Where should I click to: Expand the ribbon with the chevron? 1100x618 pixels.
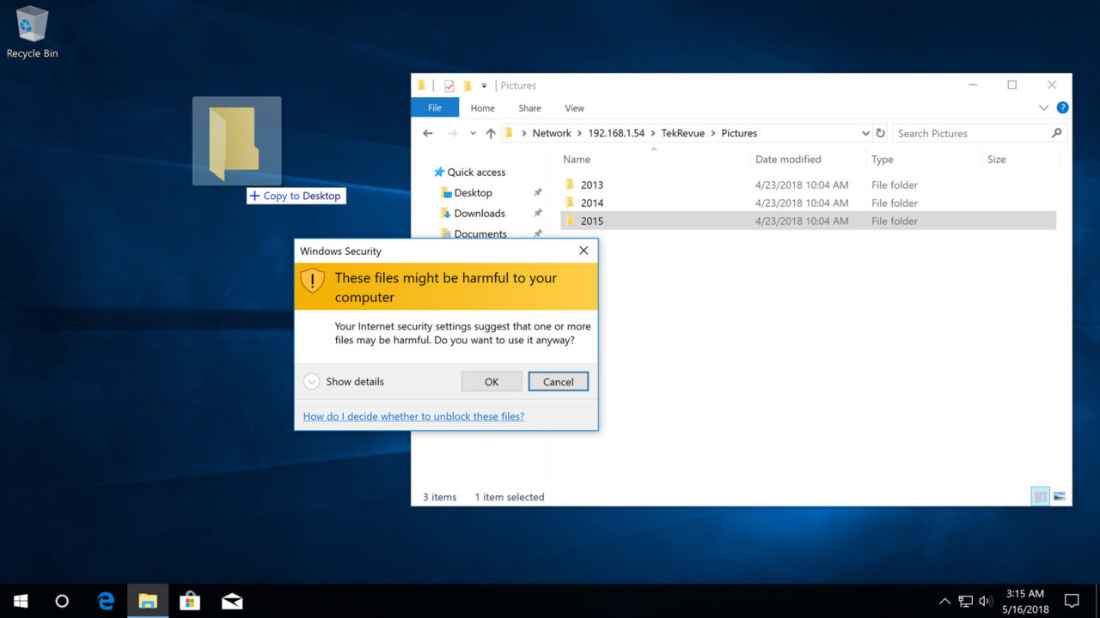click(1044, 108)
